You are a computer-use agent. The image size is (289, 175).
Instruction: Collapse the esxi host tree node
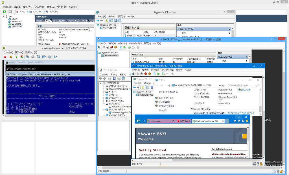tap(3, 16)
